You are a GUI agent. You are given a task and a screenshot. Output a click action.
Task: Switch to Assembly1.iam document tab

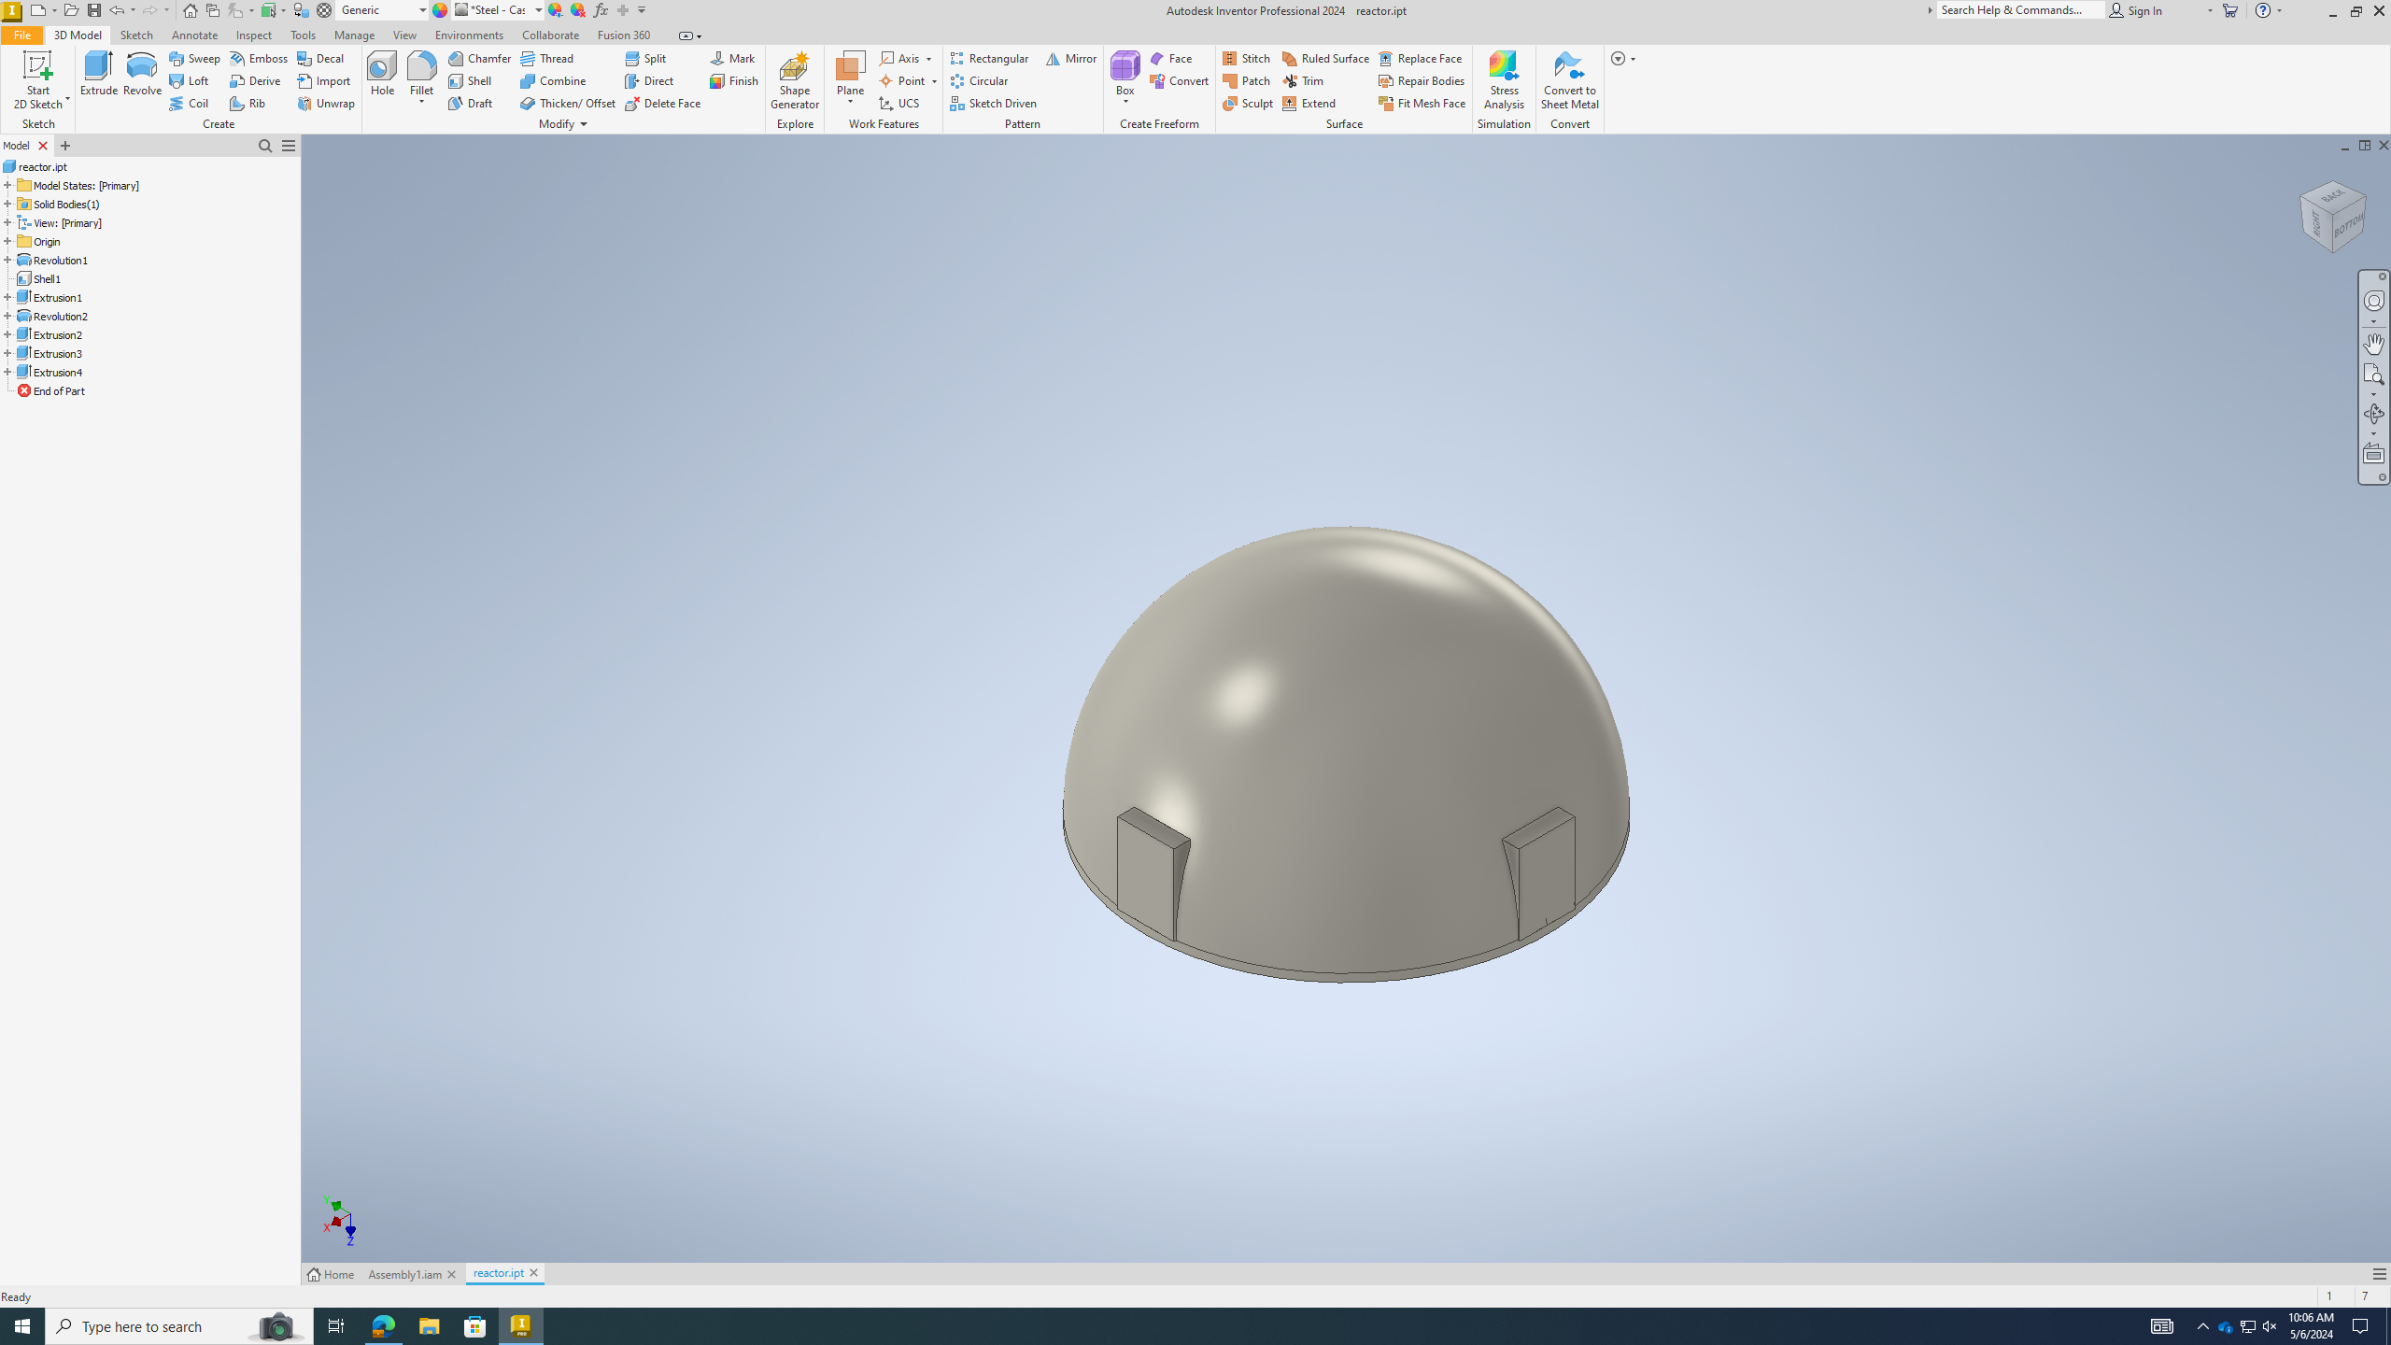coord(404,1274)
